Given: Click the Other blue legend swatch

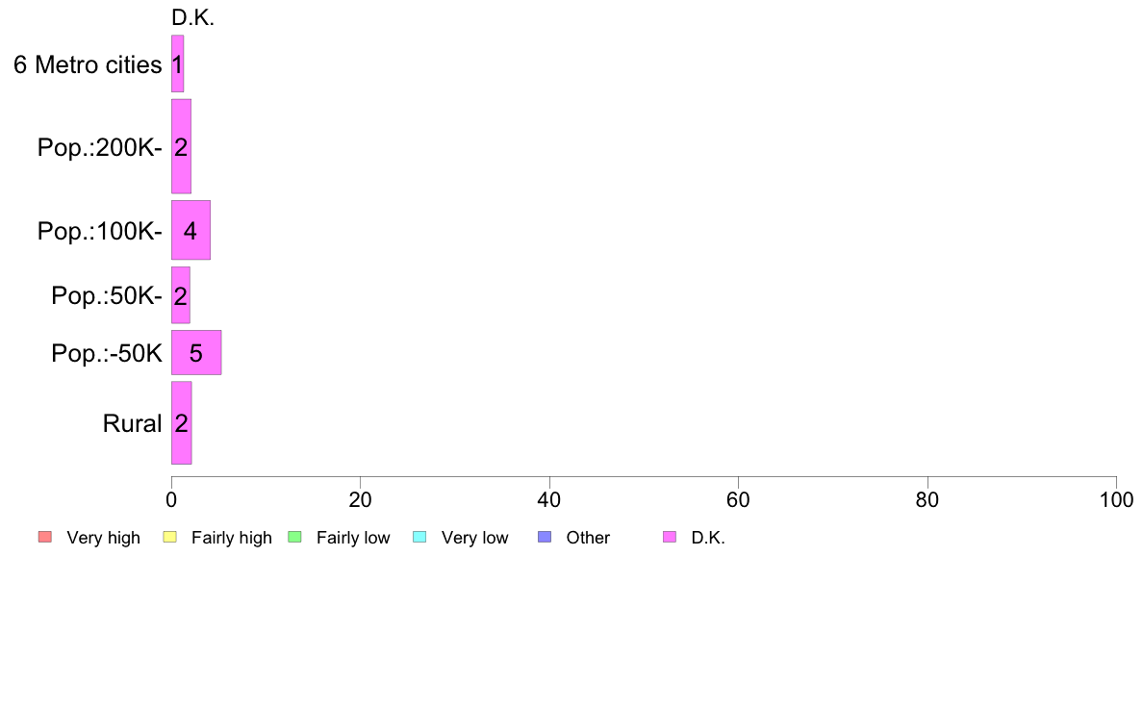Looking at the screenshot, I should tap(545, 538).
